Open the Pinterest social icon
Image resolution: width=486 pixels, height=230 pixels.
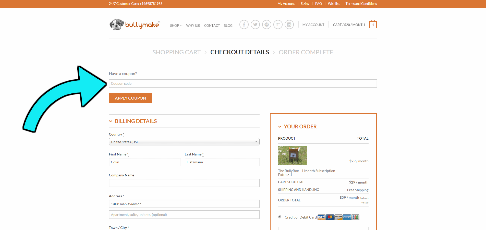267,25
